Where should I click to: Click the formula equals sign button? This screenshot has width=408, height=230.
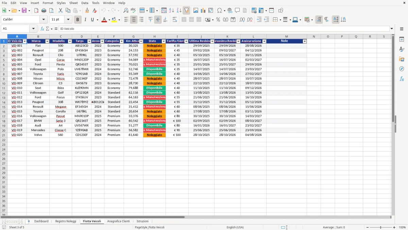click(x=56, y=29)
